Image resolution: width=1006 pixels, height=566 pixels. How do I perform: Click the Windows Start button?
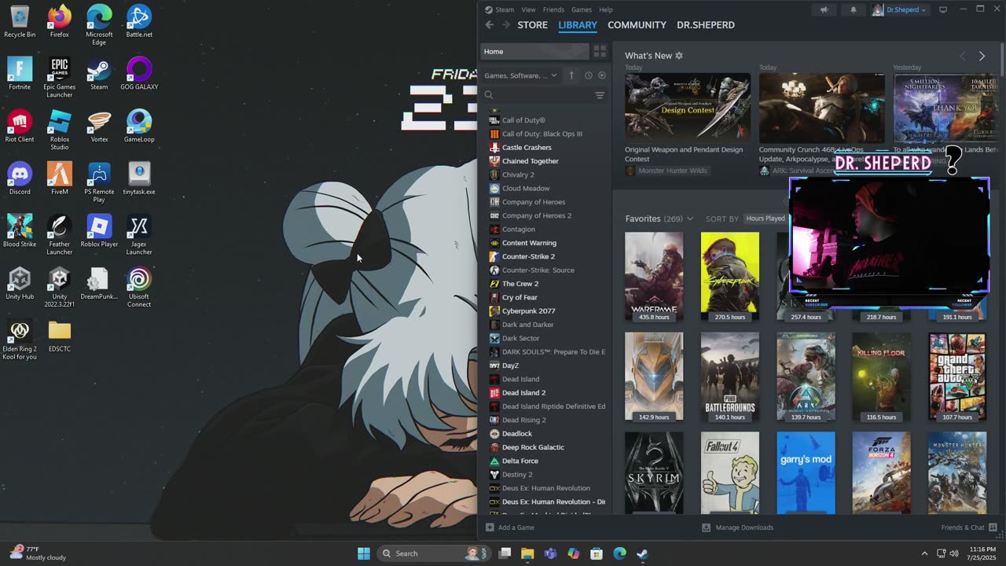click(x=364, y=553)
